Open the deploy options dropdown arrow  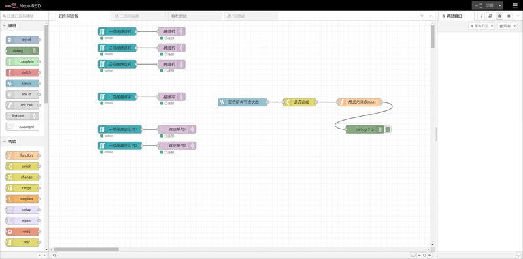499,5
